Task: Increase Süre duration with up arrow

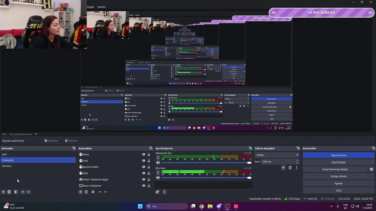Action: point(297,160)
